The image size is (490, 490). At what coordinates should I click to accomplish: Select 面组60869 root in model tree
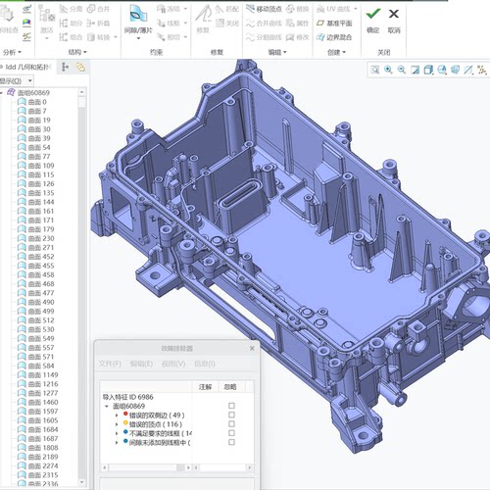click(28, 92)
